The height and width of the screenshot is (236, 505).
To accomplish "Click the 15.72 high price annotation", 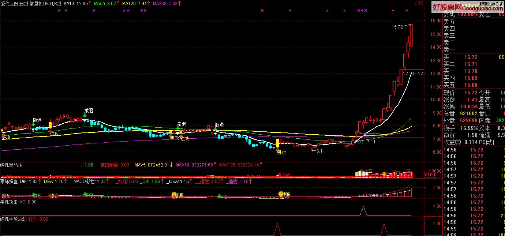I will [397, 27].
